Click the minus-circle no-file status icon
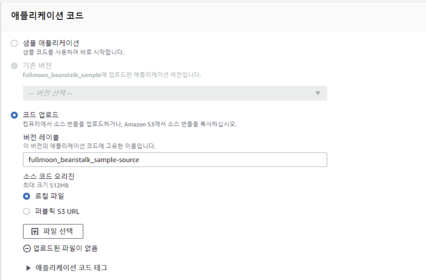The image size is (426, 280). [27, 248]
